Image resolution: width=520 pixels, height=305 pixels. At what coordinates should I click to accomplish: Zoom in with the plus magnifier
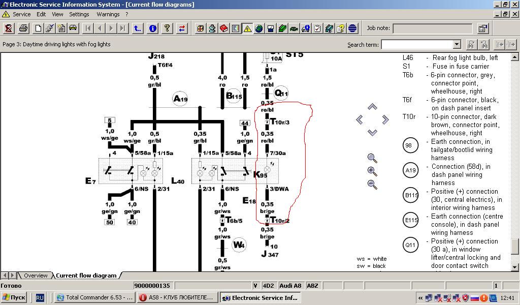point(372,172)
